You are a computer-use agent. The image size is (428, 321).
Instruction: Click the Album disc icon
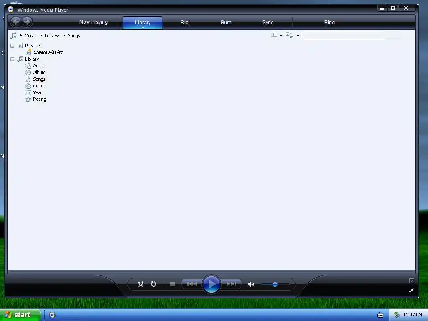click(x=28, y=72)
